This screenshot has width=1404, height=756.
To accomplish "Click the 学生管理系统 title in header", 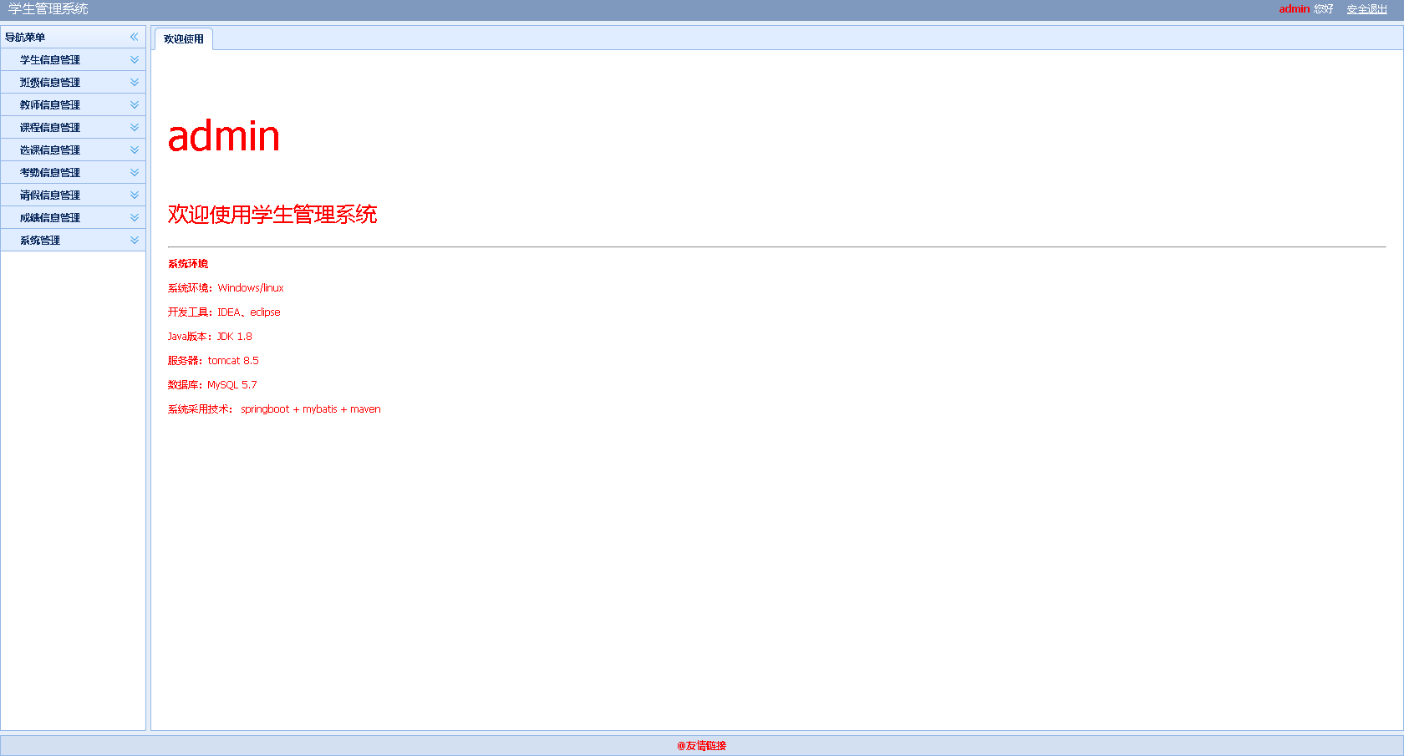I will 48,9.
